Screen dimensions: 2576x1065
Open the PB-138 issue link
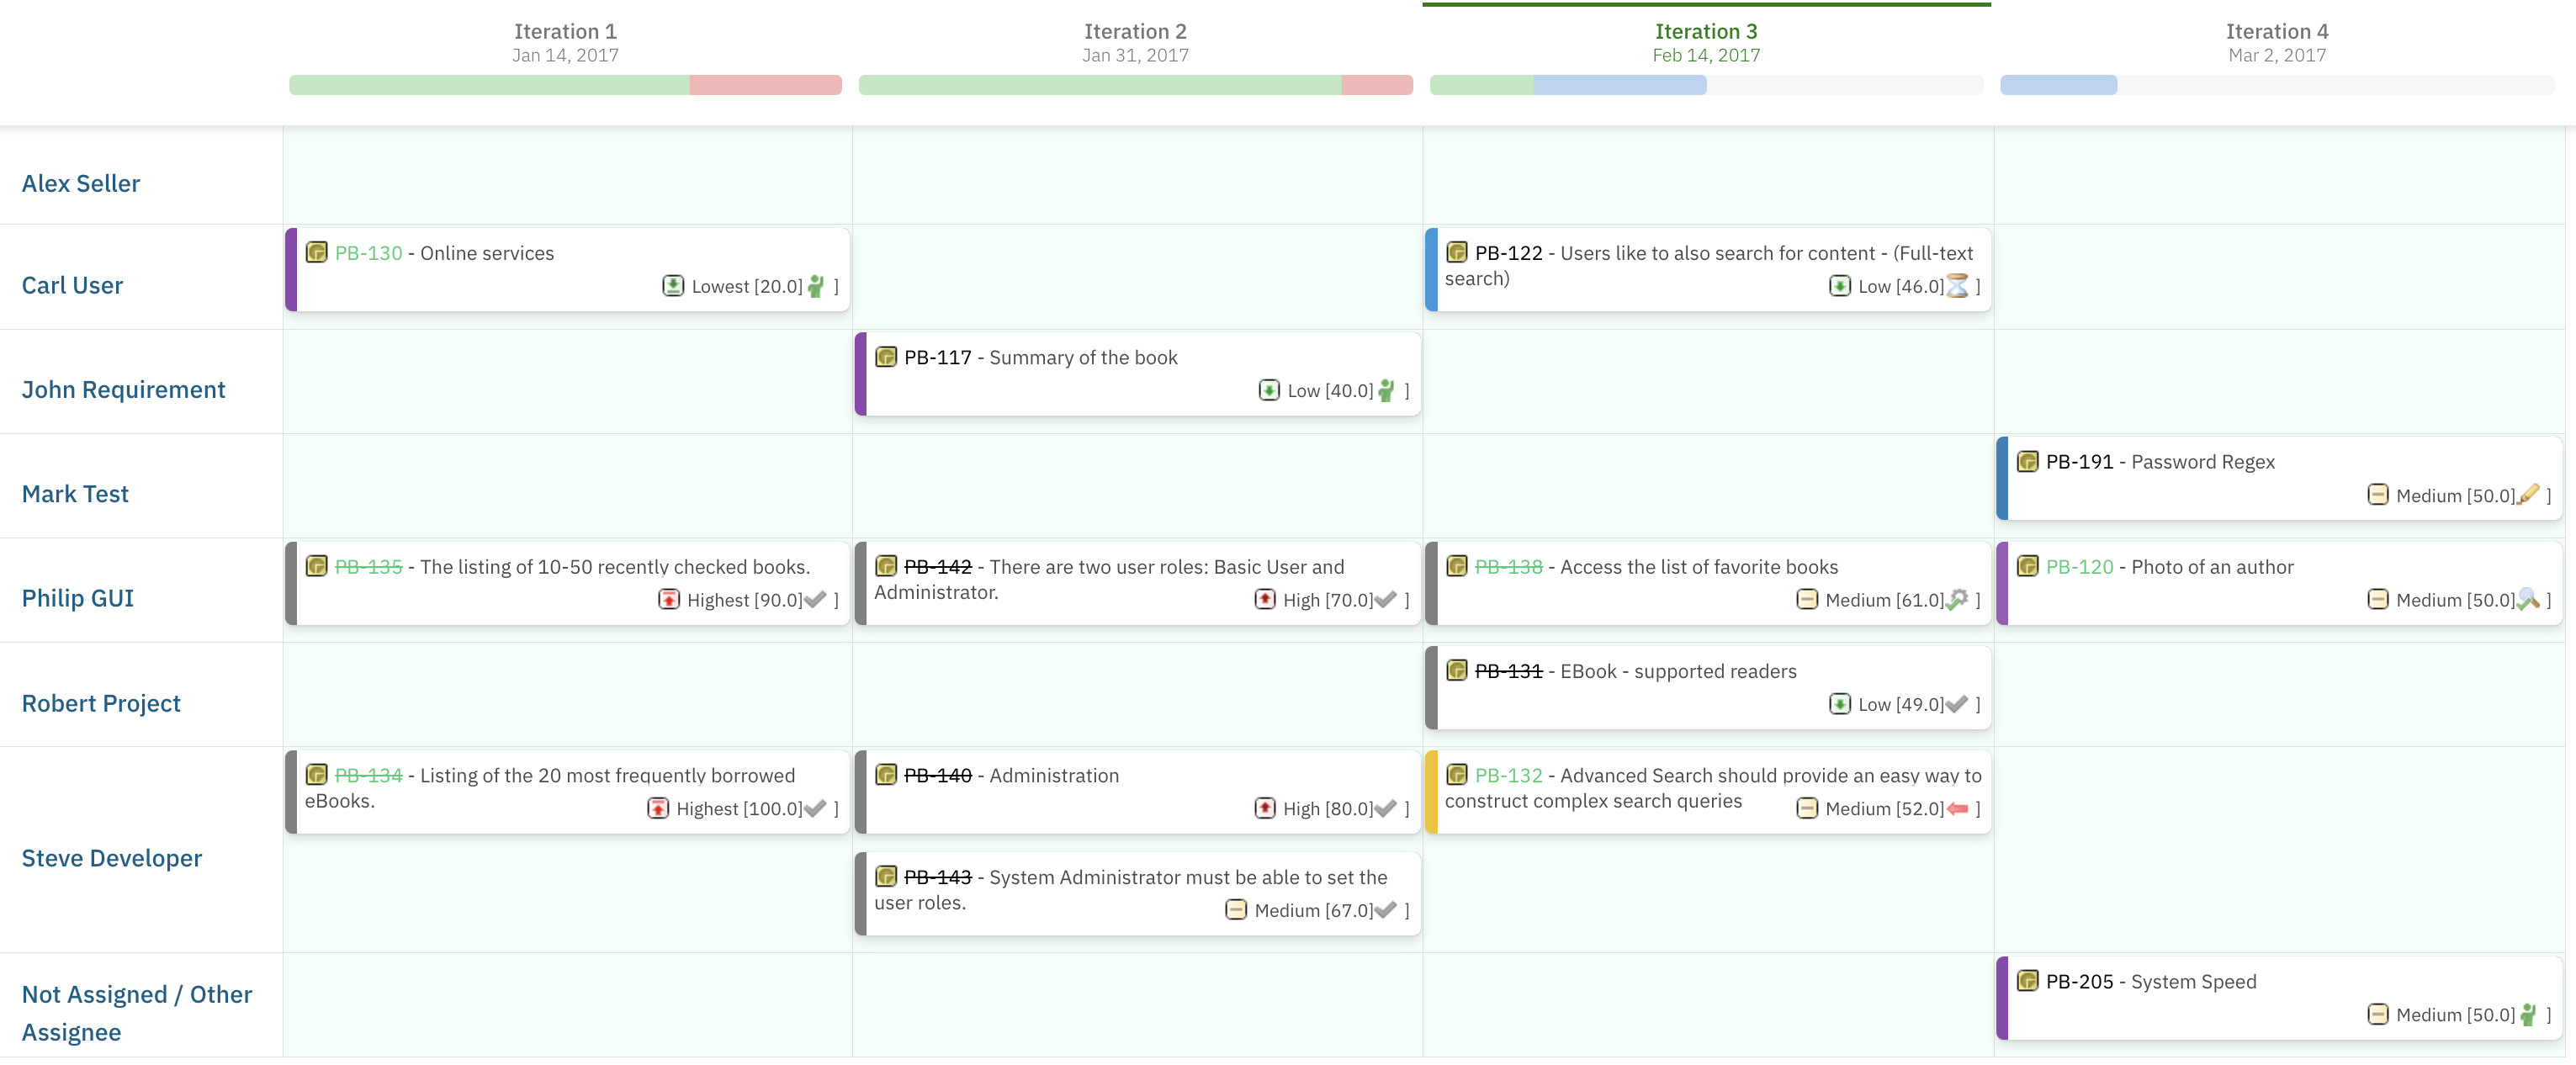[x=1508, y=567]
